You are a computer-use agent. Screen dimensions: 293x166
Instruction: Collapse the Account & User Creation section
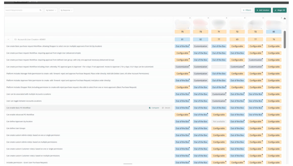pos(8,39)
